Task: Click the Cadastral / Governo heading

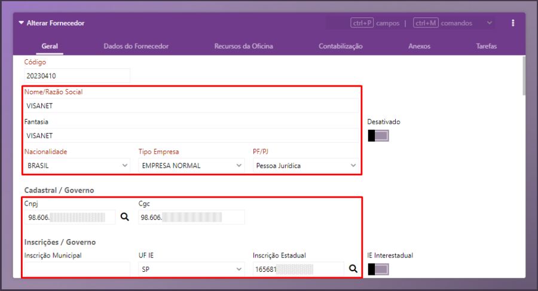Action: click(x=59, y=190)
